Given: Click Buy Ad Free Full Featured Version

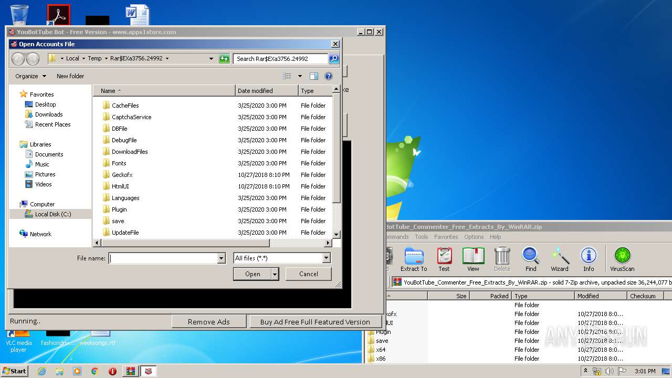Looking at the screenshot, I should tap(315, 322).
